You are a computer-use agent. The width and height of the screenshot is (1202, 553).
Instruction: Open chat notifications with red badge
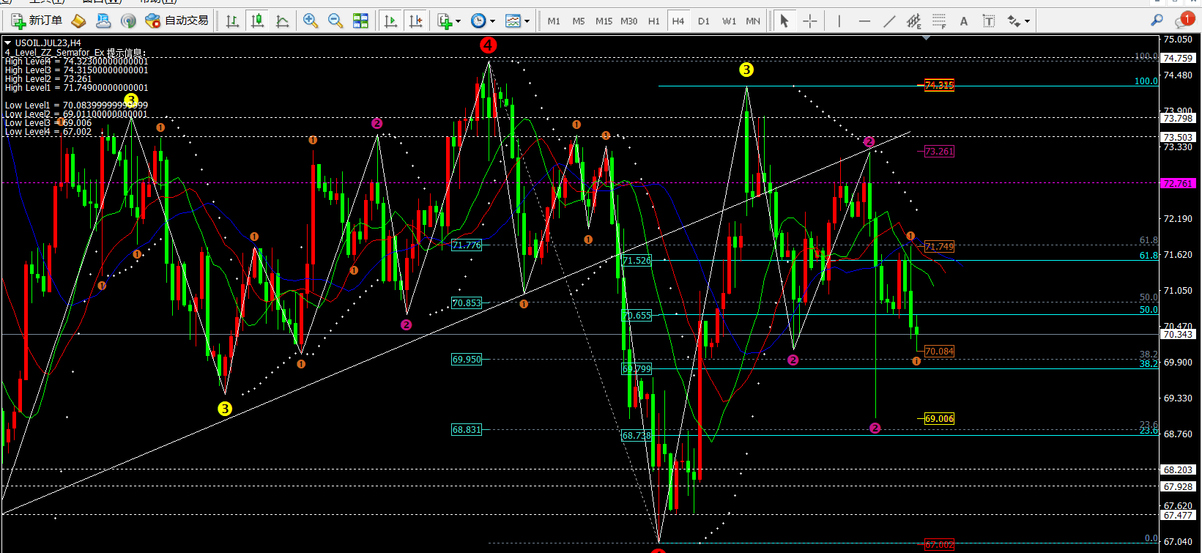[x=1183, y=20]
